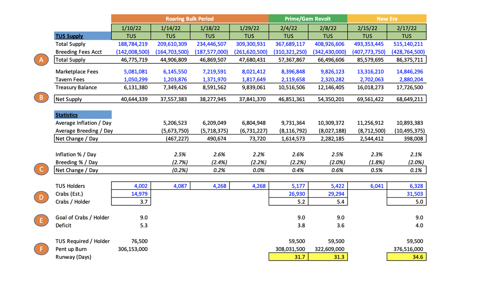This screenshot has width=490, height=281.
Task: Click the 1/14/22 date column header
Action: click(170, 28)
